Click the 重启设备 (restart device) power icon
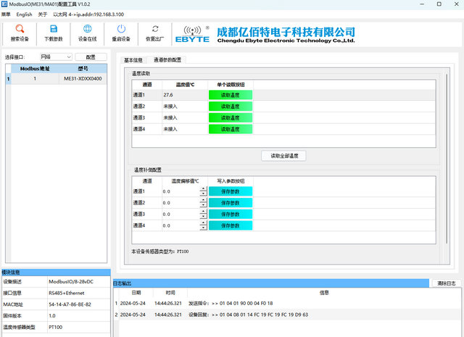The width and height of the screenshot is (464, 337). tap(121, 30)
